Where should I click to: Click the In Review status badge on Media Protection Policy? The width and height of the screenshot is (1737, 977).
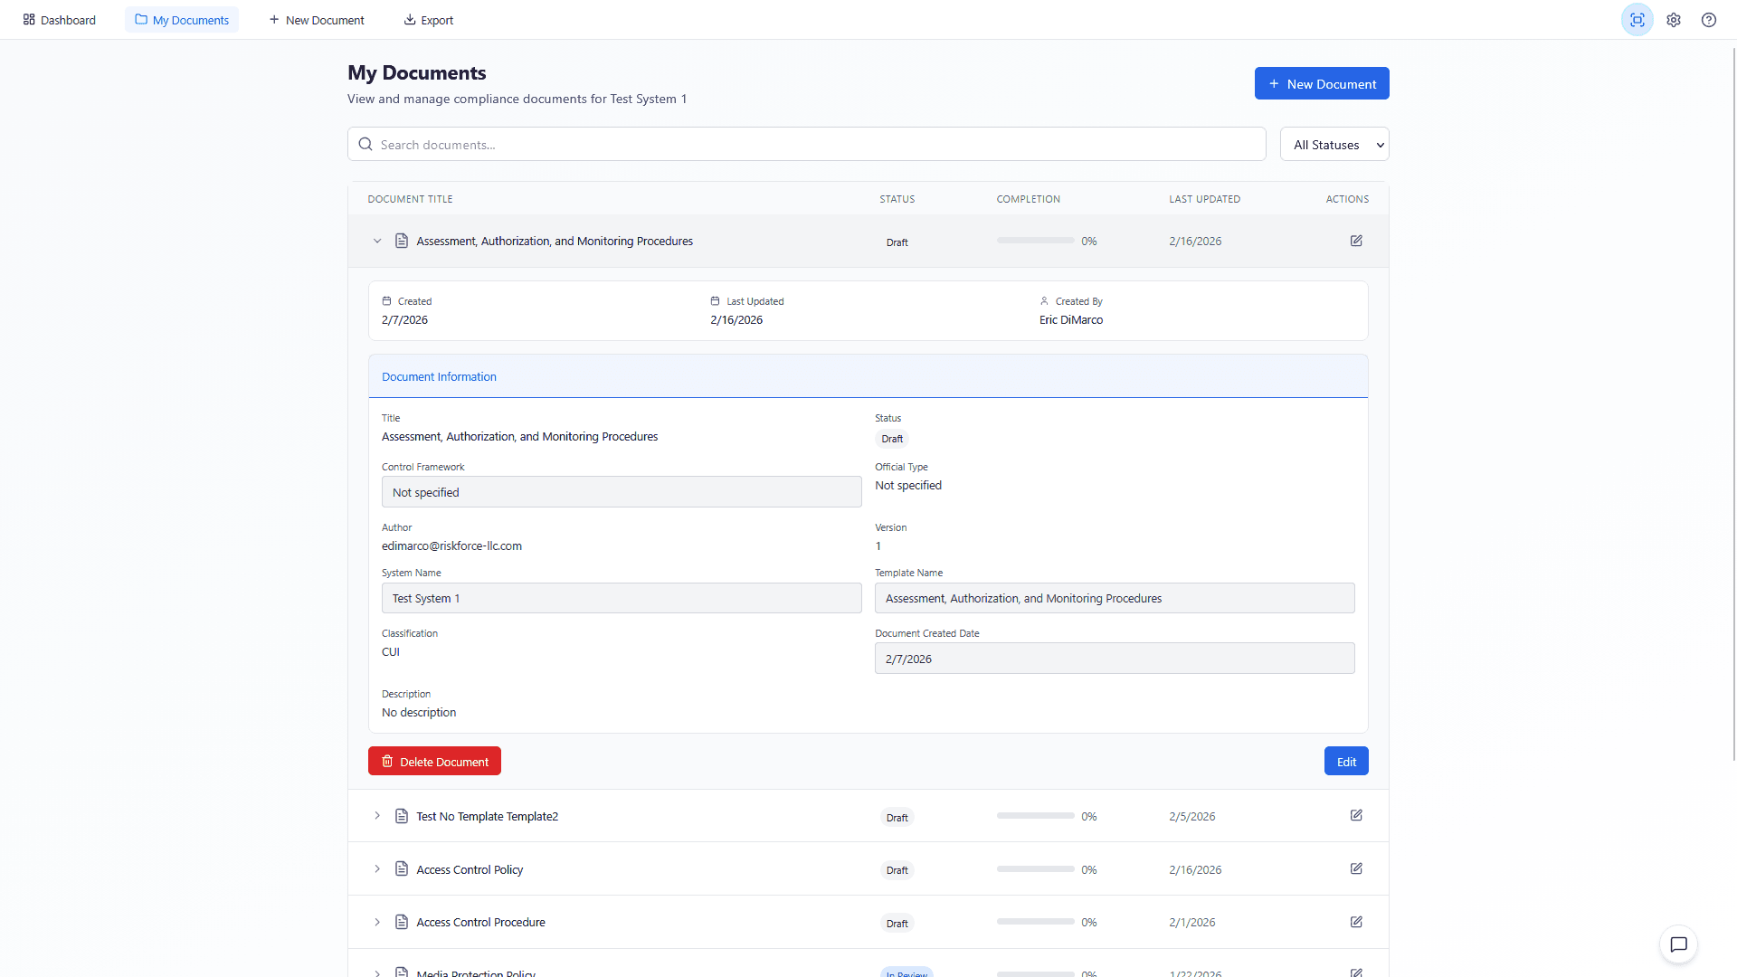point(906,973)
